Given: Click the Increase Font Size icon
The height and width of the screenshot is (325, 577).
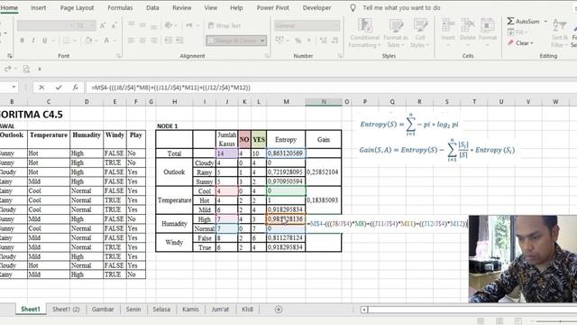Looking at the screenshot, I should coord(103,25).
